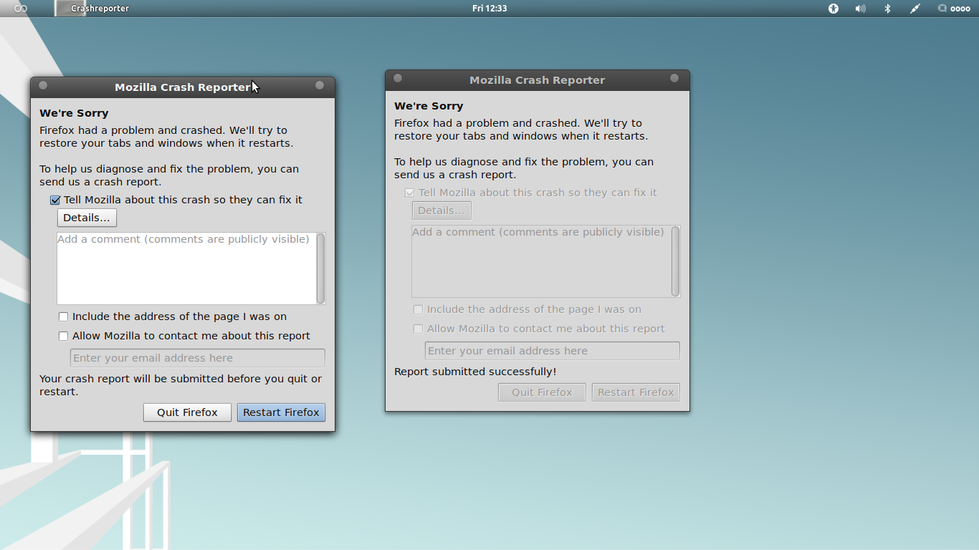The image size is (979, 550).
Task: Open Details... in the active crash dialog
Action: click(87, 218)
